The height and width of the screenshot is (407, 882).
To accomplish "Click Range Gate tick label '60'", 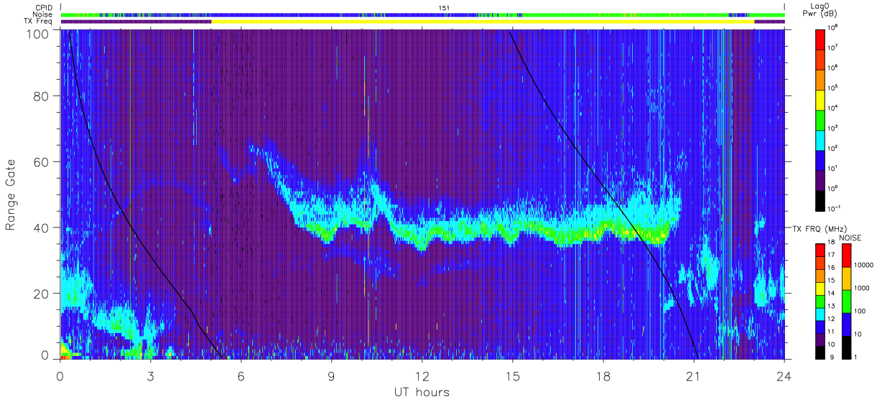I will pos(42,162).
